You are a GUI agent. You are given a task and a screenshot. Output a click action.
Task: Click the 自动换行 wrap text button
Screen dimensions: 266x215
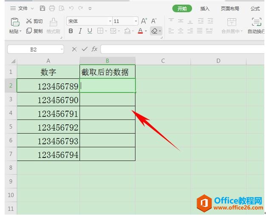coord(256,26)
